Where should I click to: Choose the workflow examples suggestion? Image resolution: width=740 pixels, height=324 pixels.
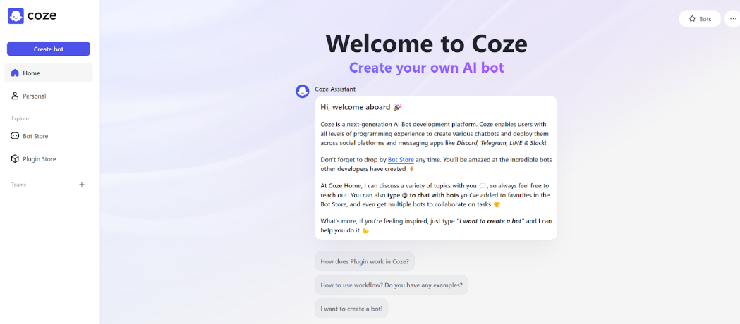[392, 285]
